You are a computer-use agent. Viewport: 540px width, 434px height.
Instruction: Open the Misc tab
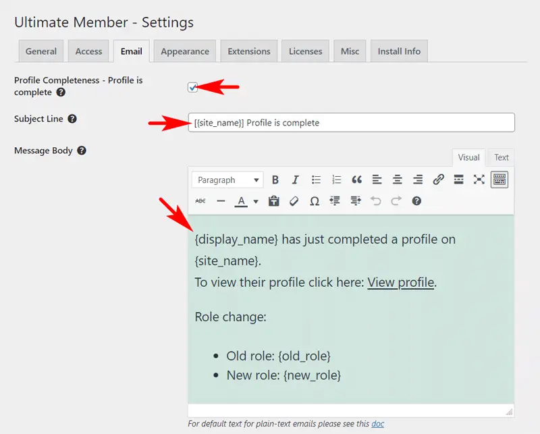(x=350, y=51)
